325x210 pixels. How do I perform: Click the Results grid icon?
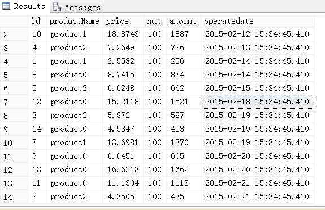(6, 6)
